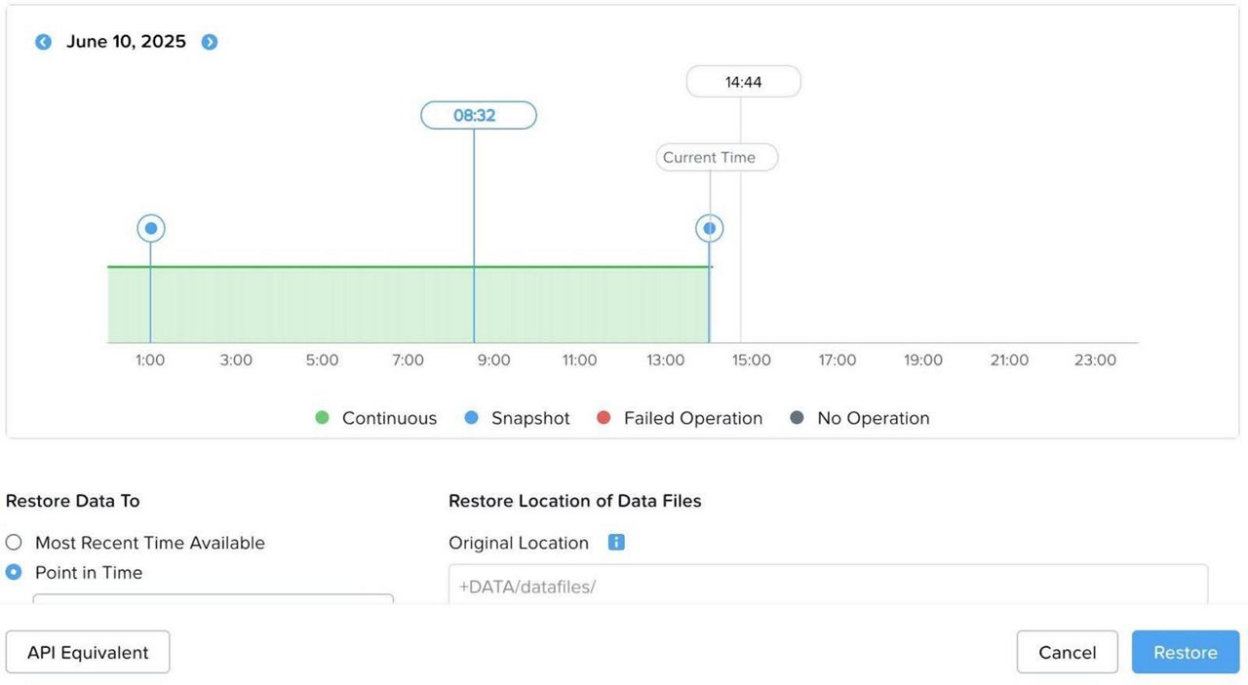
Task: Click the snapshot marker near 1:00
Action: (x=151, y=229)
